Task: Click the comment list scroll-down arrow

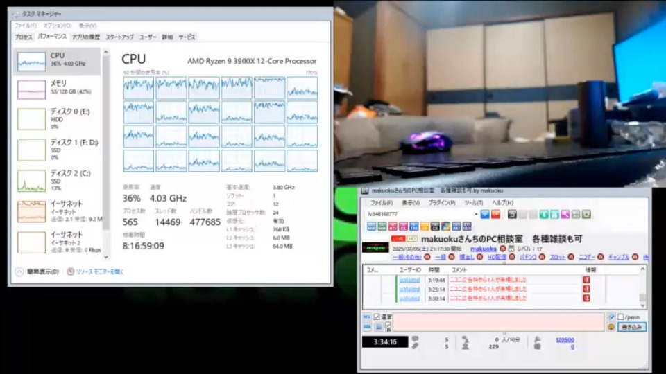Action: tap(642, 305)
